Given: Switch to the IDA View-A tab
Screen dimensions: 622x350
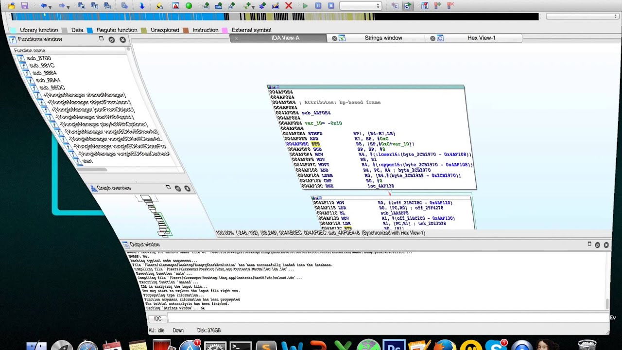Looking at the screenshot, I should click(x=285, y=38).
